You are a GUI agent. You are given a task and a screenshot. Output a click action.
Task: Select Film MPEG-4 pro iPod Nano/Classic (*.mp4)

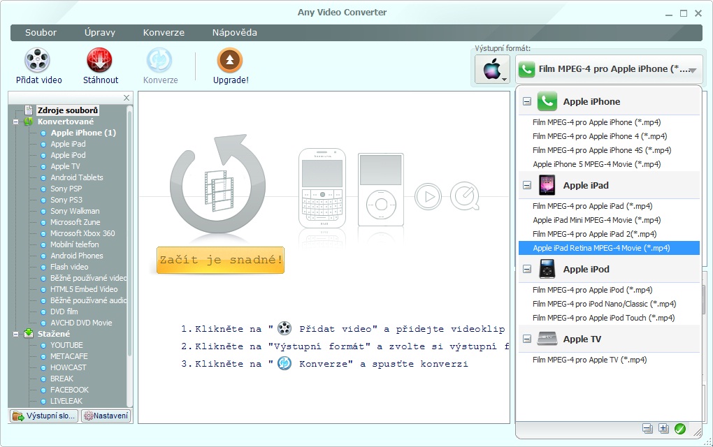point(605,304)
